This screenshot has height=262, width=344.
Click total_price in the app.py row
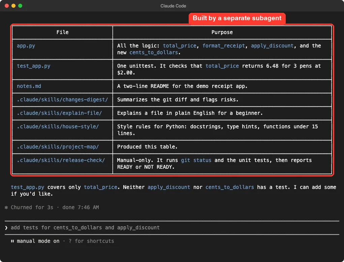[180, 45]
